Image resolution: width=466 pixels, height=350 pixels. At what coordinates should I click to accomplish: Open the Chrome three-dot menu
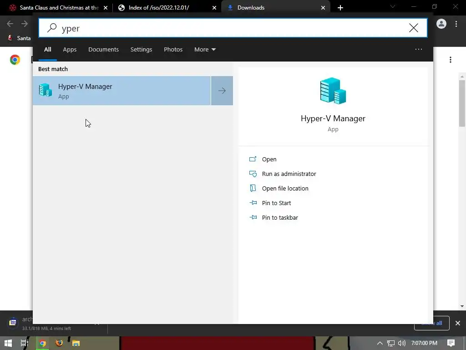(x=456, y=24)
